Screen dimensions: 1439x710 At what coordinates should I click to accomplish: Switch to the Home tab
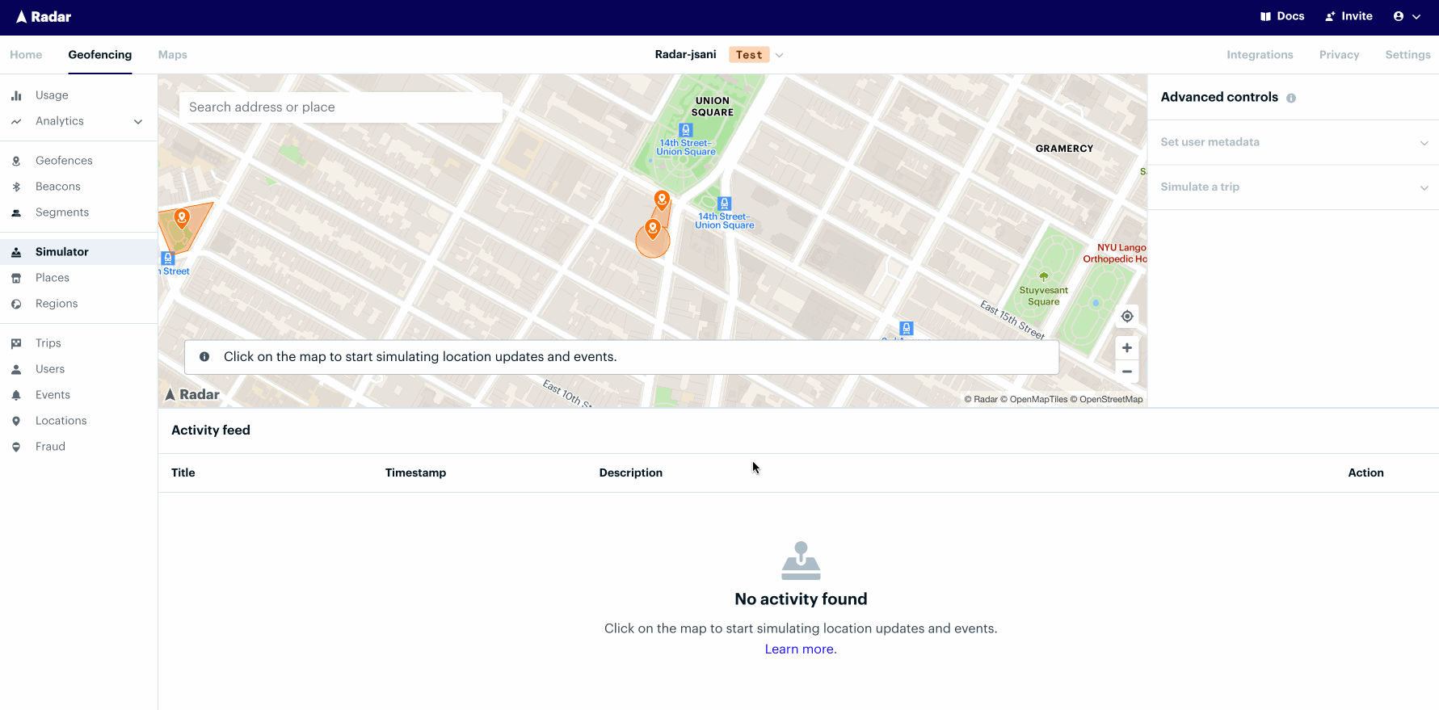coord(26,55)
